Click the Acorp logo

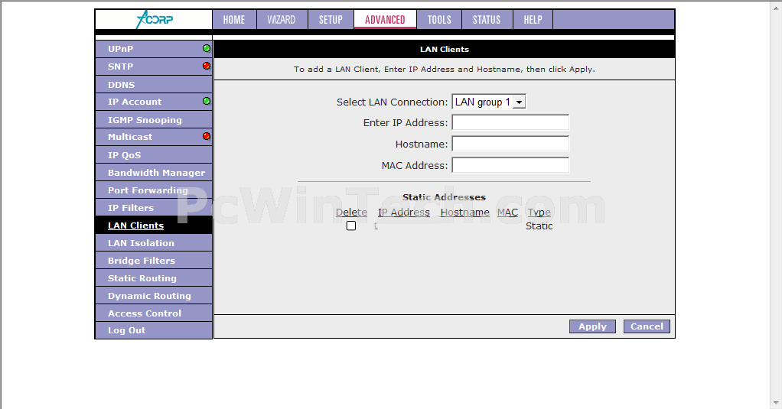[155, 19]
